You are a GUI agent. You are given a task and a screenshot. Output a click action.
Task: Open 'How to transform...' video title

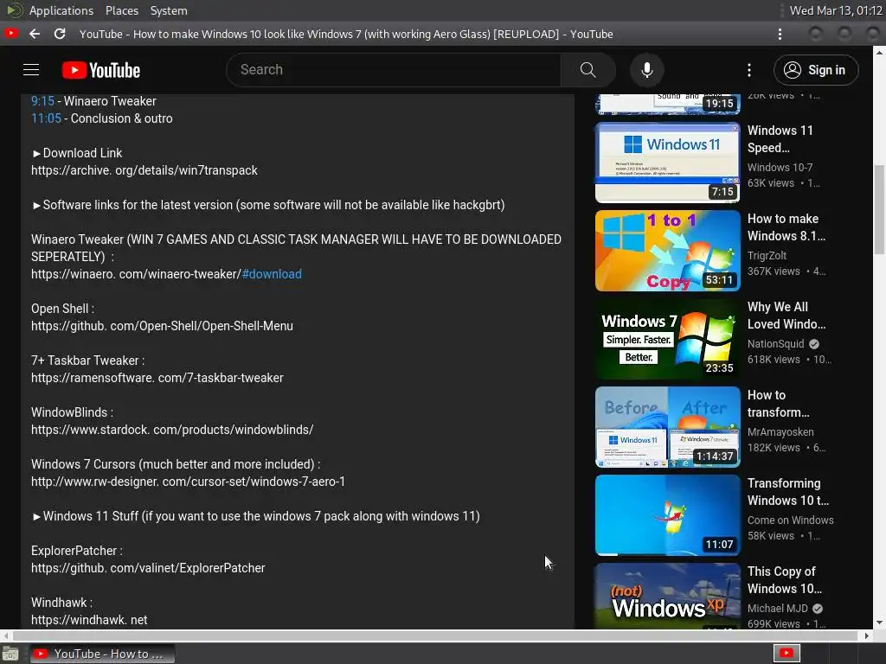pyautogui.click(x=778, y=403)
